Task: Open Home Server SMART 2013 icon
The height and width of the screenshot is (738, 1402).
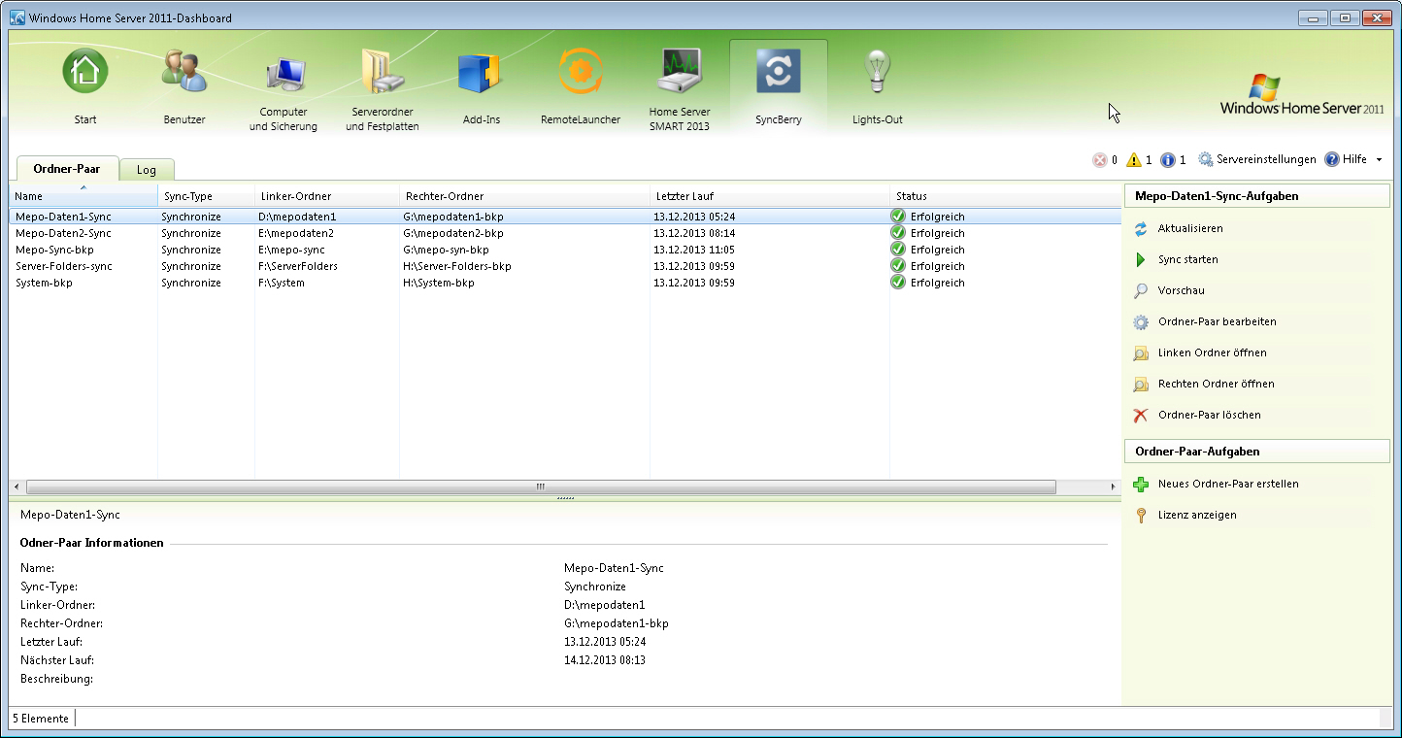Action: pos(680,71)
